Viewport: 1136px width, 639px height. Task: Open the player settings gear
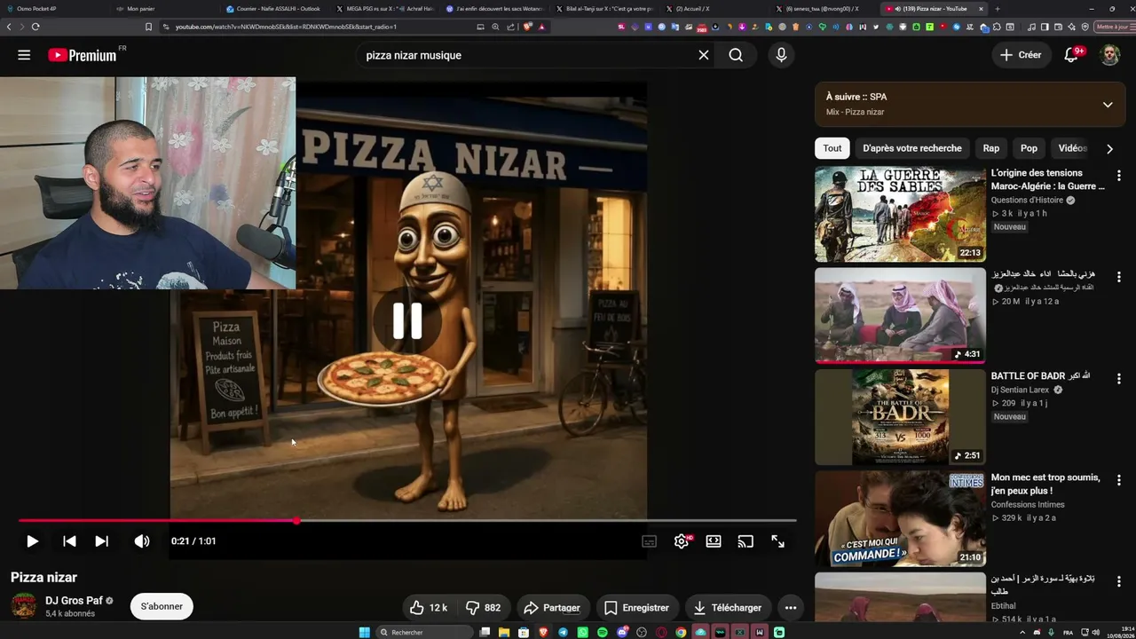point(682,541)
